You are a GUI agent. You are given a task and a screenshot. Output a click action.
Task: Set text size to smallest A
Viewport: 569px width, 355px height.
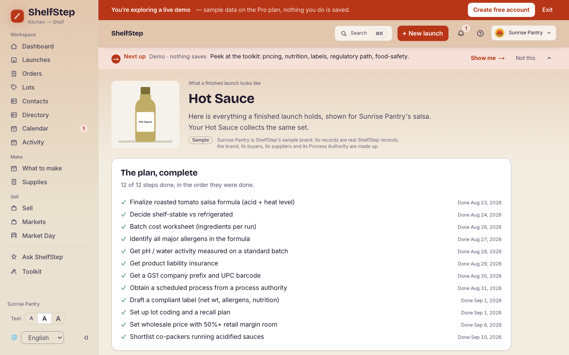tap(31, 318)
